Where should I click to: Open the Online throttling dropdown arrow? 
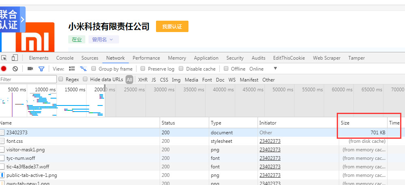[x=275, y=69]
